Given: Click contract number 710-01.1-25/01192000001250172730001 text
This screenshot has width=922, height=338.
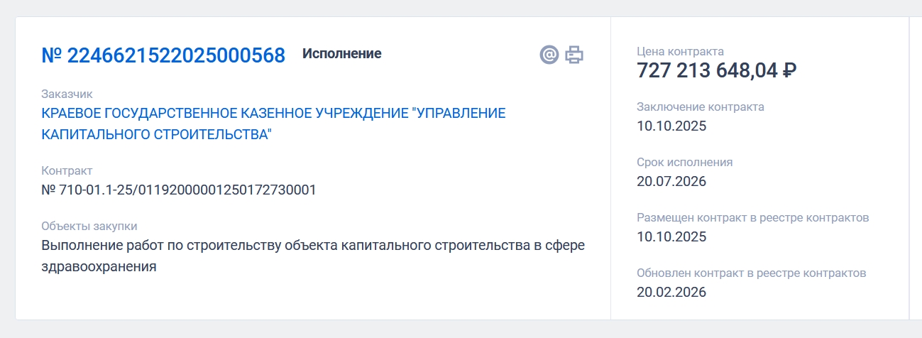Looking at the screenshot, I should (x=179, y=190).
